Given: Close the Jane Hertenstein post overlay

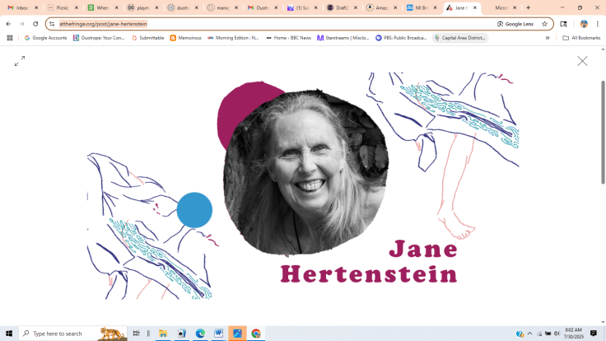Looking at the screenshot, I should pos(582,61).
